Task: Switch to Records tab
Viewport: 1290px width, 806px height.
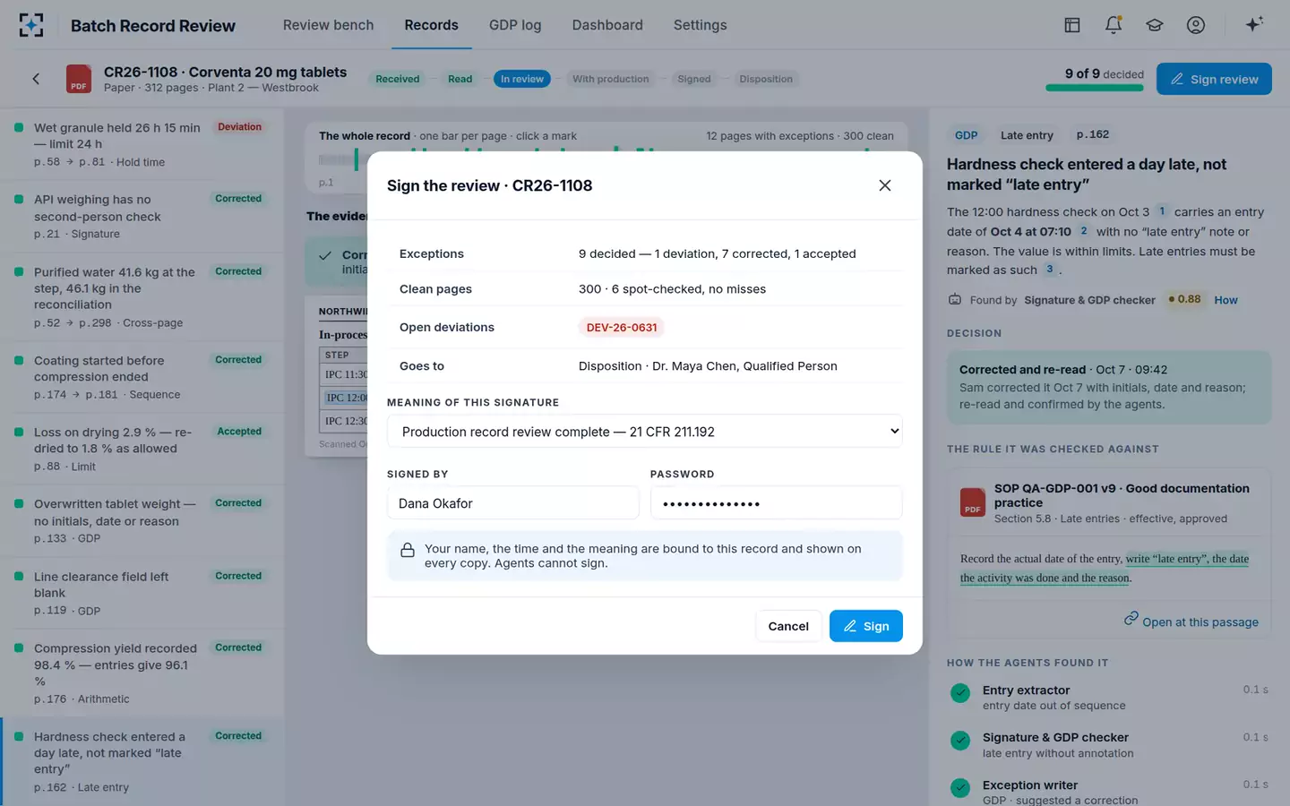Action: pyautogui.click(x=431, y=25)
